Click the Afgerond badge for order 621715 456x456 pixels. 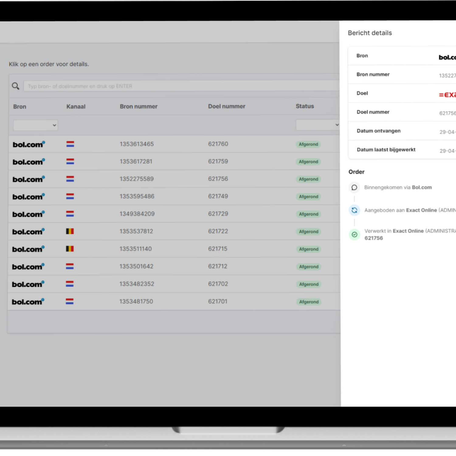309,249
